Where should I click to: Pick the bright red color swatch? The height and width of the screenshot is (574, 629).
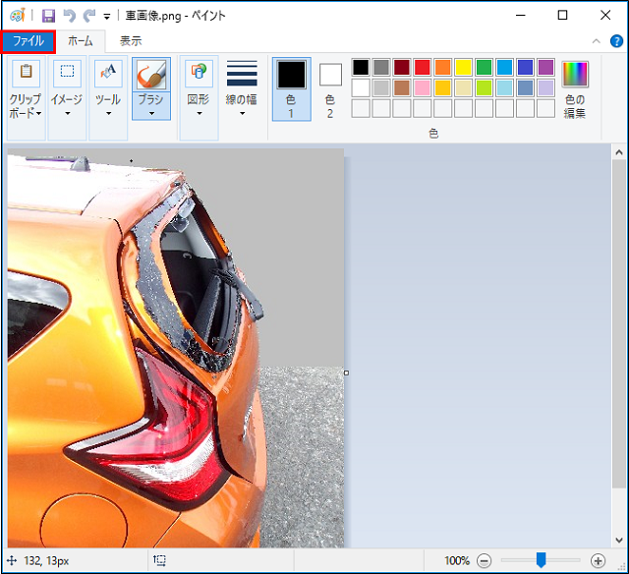click(423, 68)
